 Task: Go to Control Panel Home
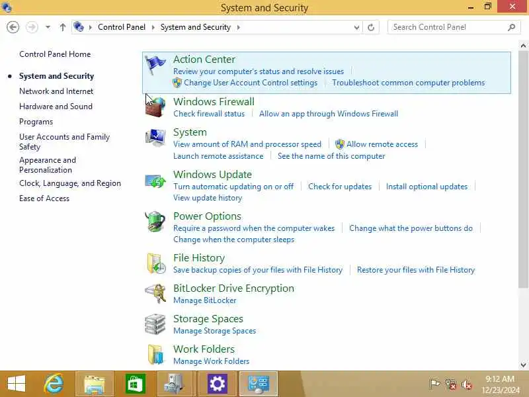click(x=55, y=54)
